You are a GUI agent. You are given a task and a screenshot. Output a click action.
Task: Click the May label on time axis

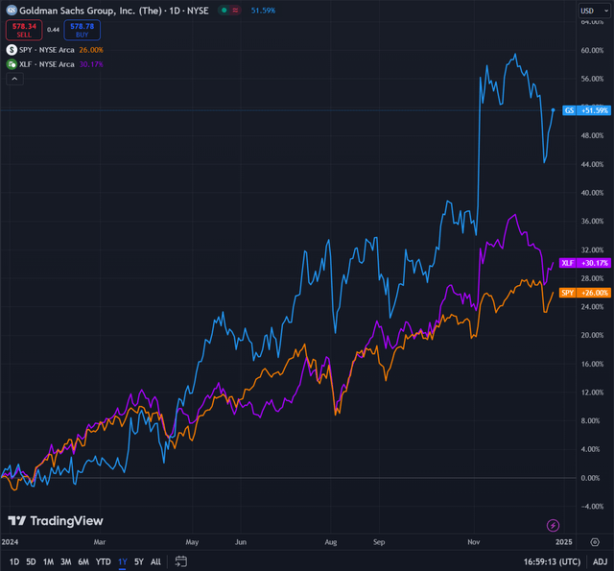192,542
